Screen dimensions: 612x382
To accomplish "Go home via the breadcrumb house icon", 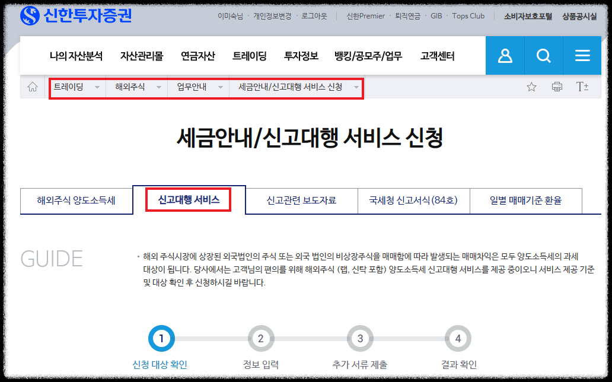I will click(x=33, y=85).
